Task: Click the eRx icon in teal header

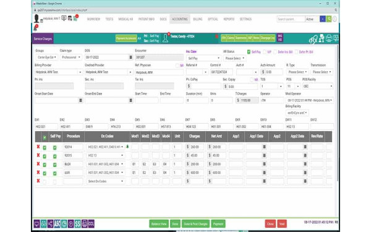Action: [313, 40]
